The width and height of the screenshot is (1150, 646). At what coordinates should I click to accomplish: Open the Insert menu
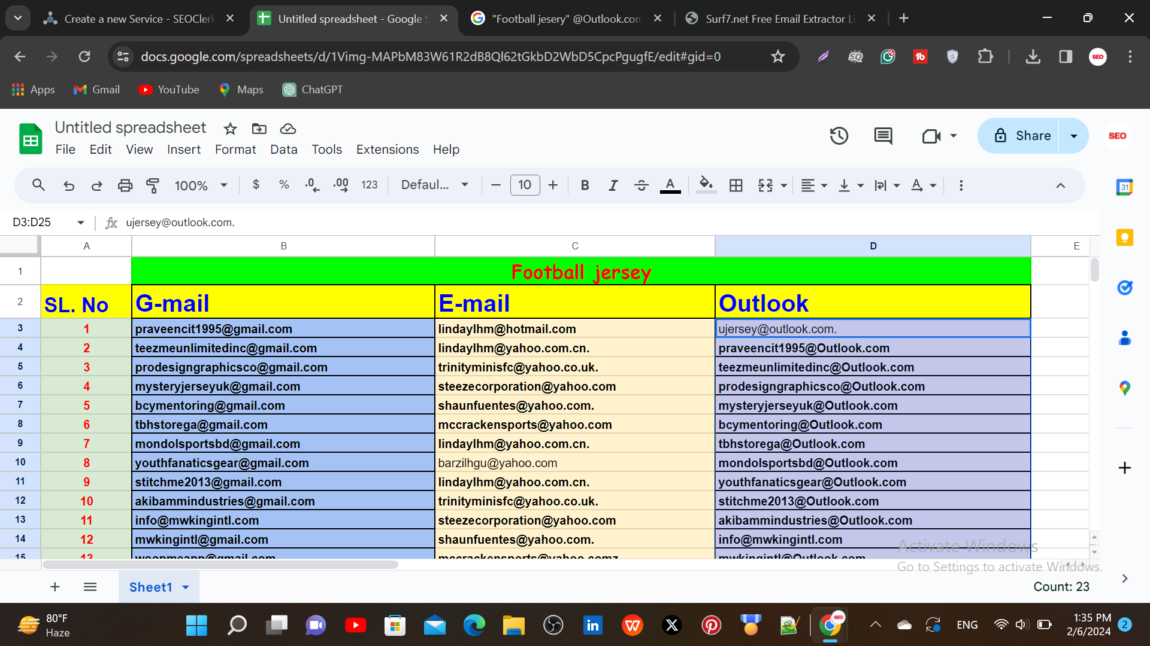(183, 150)
